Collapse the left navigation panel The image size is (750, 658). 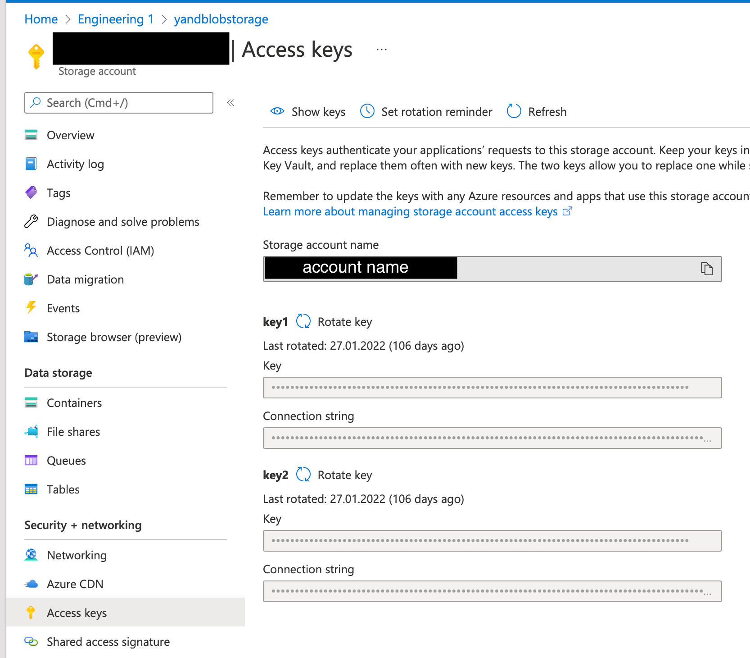(x=230, y=103)
